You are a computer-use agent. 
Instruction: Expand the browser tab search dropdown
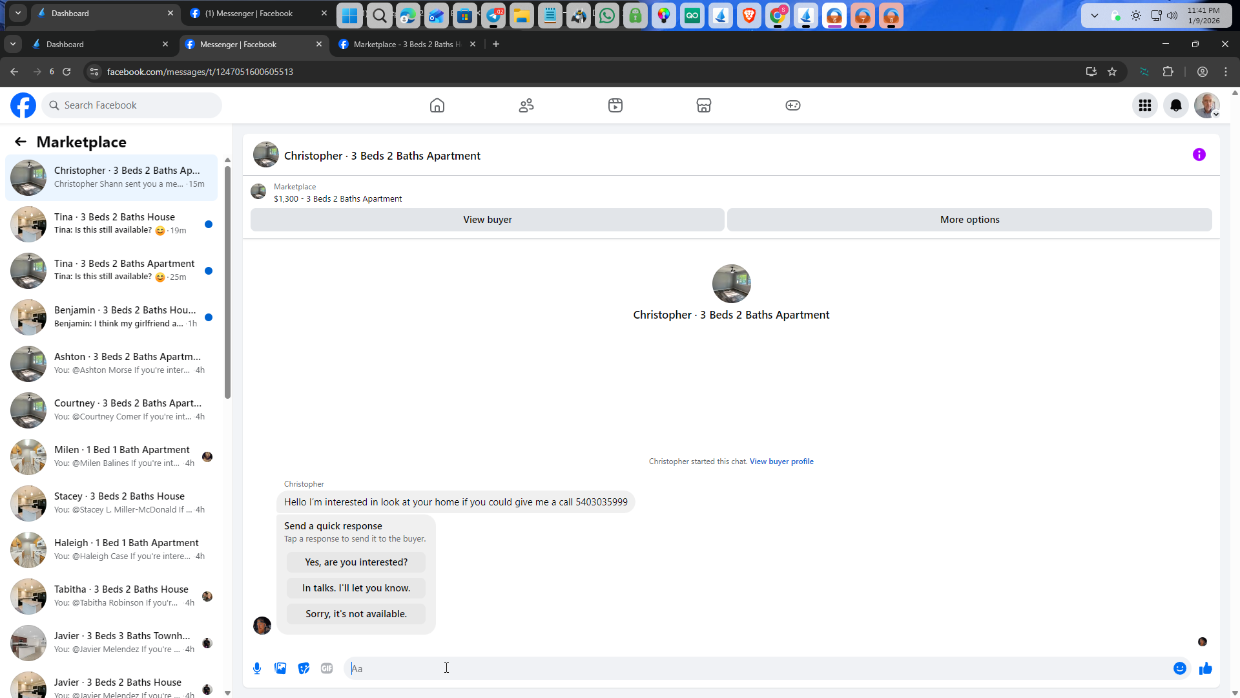click(x=13, y=44)
